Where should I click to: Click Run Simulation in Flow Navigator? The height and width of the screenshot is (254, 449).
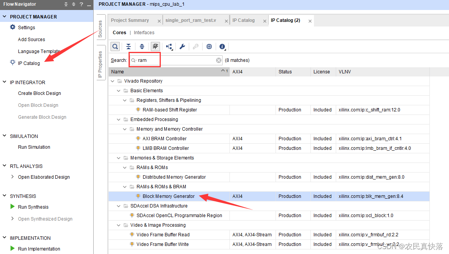click(x=34, y=147)
